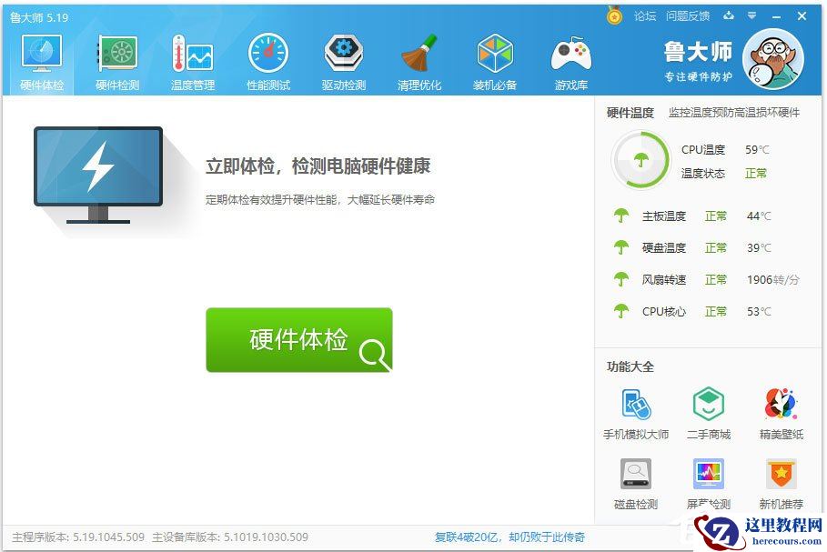
Task: Run 驱动检测 driver detection
Action: tap(344, 59)
